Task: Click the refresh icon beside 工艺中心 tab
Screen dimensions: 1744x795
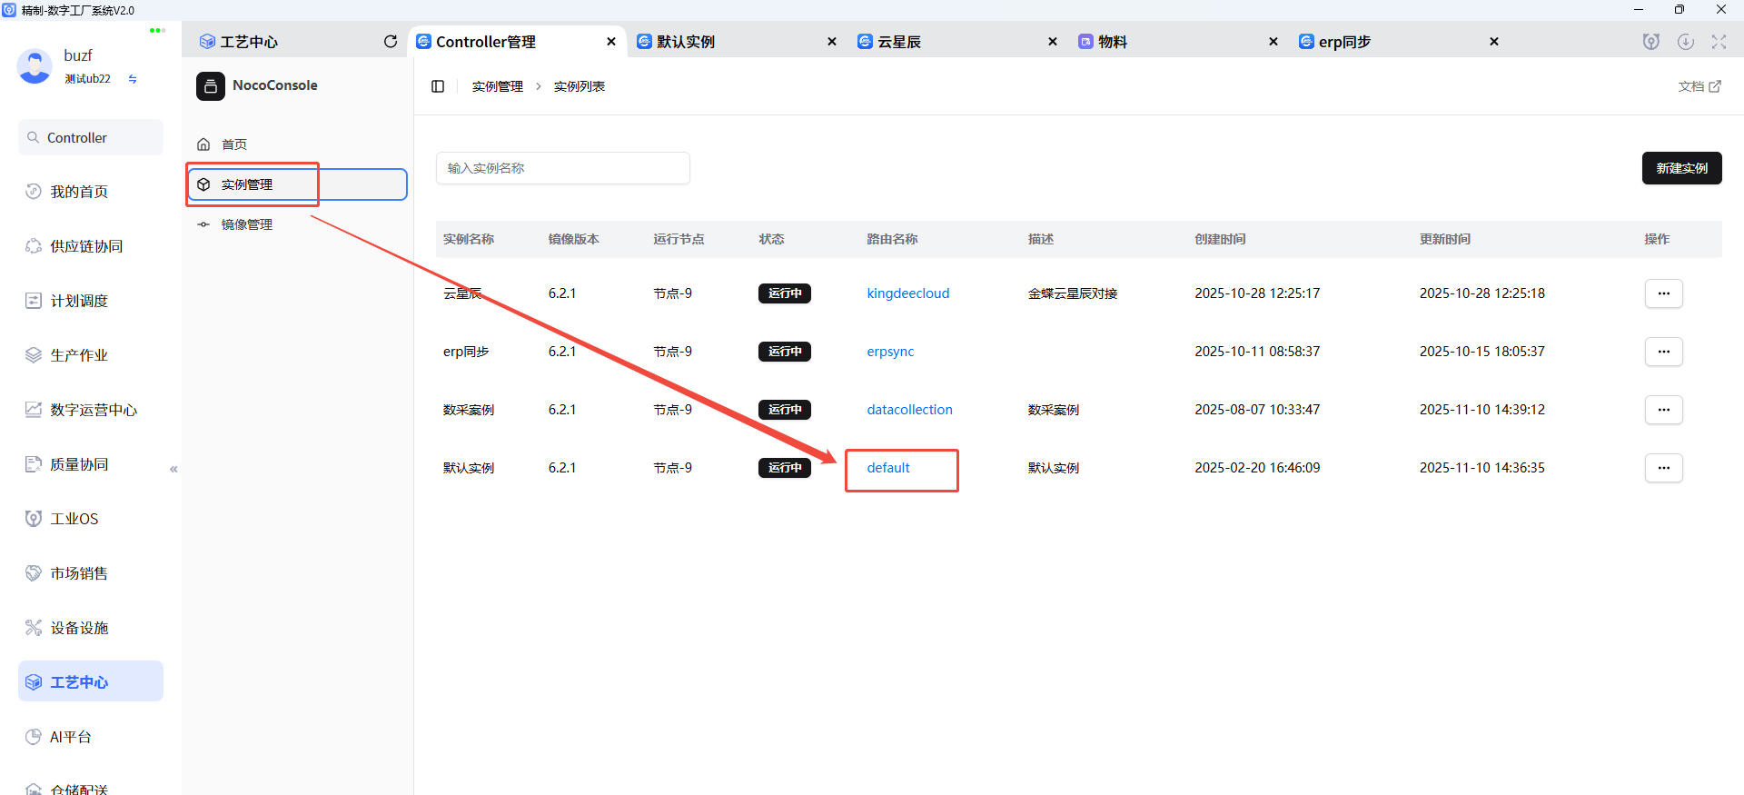Action: (391, 42)
